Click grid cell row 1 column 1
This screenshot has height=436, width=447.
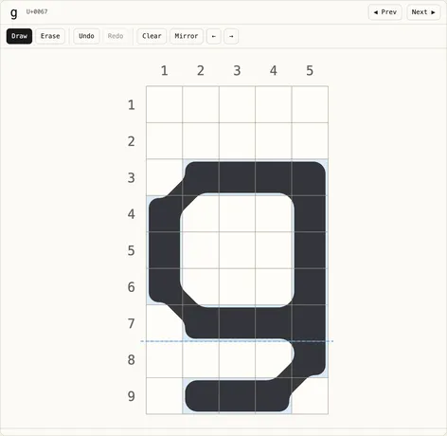pos(165,104)
